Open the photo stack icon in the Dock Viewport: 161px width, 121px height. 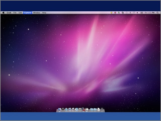pos(73,109)
